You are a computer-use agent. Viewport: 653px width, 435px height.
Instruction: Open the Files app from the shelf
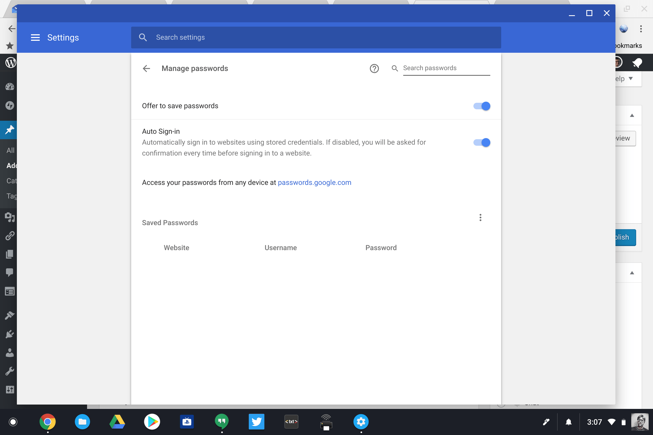[82, 422]
